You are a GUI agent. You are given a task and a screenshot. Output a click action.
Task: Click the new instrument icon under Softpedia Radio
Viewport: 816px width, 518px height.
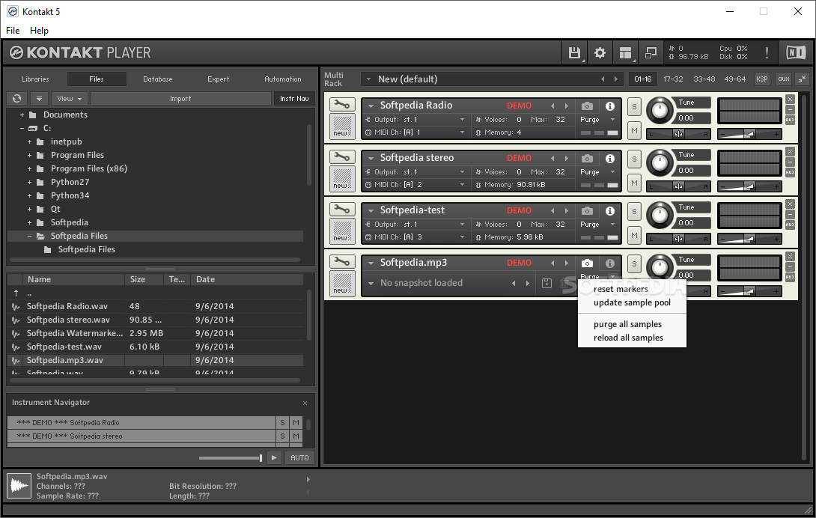coord(342,127)
